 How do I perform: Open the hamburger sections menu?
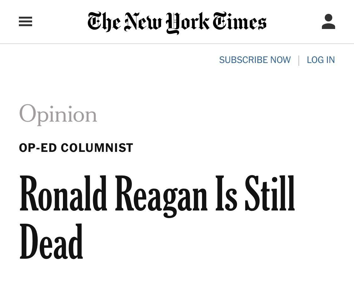(25, 21)
